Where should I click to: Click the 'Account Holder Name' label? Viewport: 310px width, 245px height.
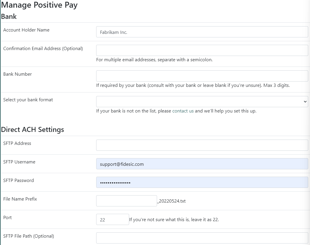click(x=26, y=30)
